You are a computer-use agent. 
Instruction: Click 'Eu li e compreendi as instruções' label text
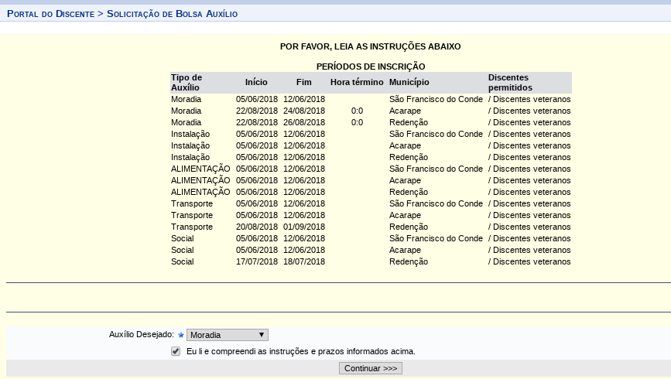pyautogui.click(x=301, y=351)
